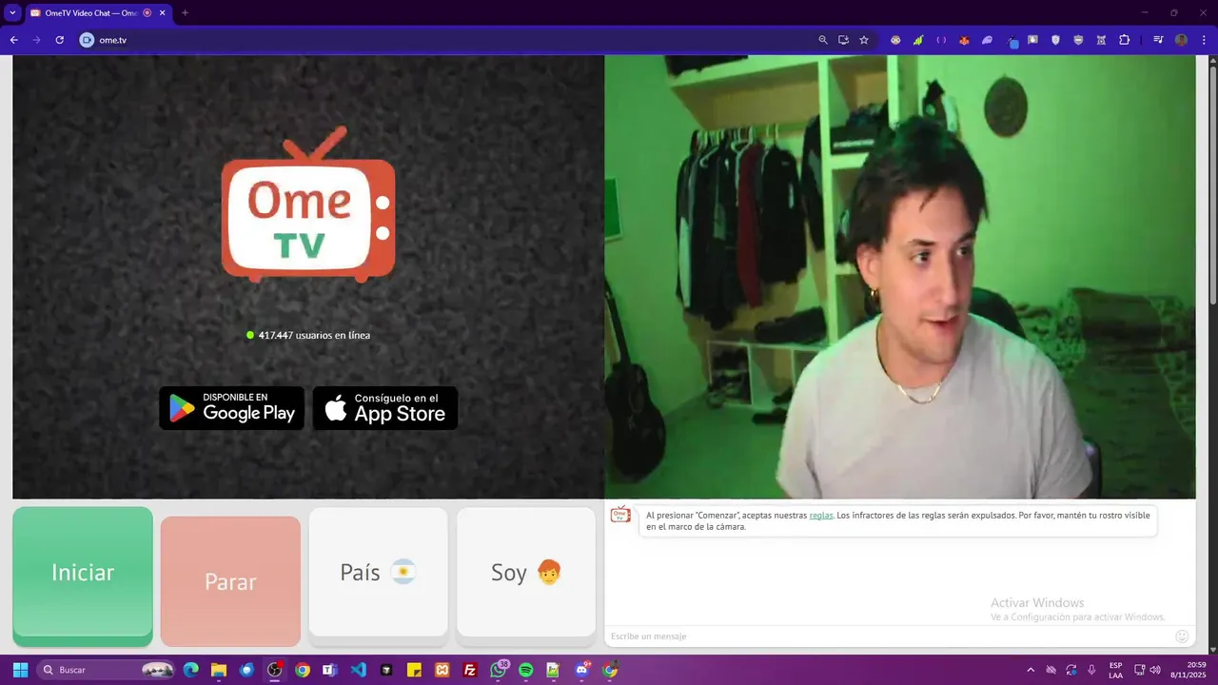1218x685 pixels.
Task: Open the clock showing 20:59
Action: (x=1189, y=670)
